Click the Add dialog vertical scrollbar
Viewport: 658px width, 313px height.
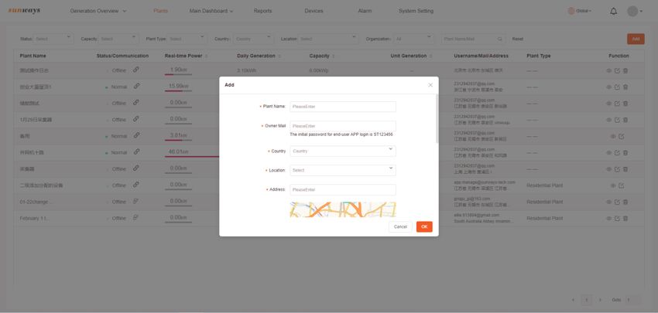pos(437,118)
